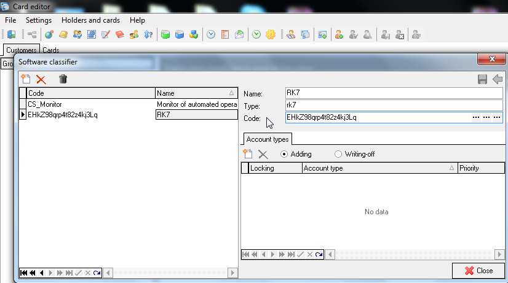Click the Monitor of automated opera cell
The height and width of the screenshot is (283, 508).
(196, 104)
